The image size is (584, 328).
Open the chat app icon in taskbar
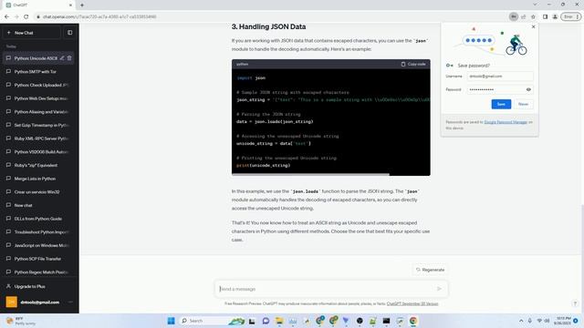point(266,321)
